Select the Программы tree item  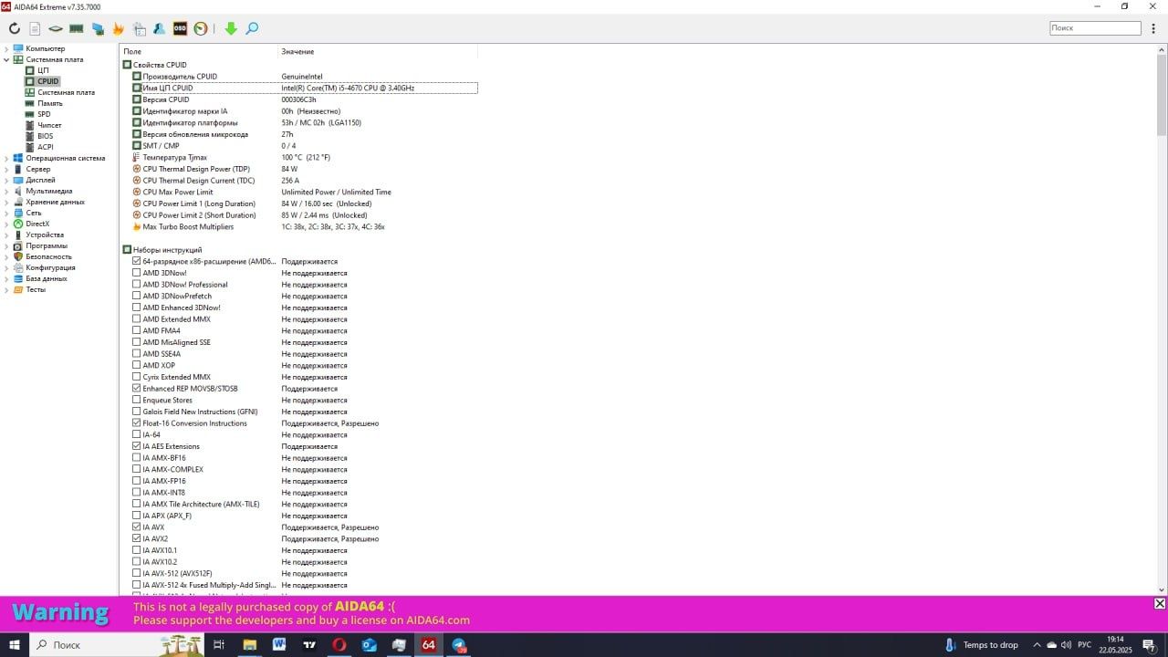click(x=47, y=245)
